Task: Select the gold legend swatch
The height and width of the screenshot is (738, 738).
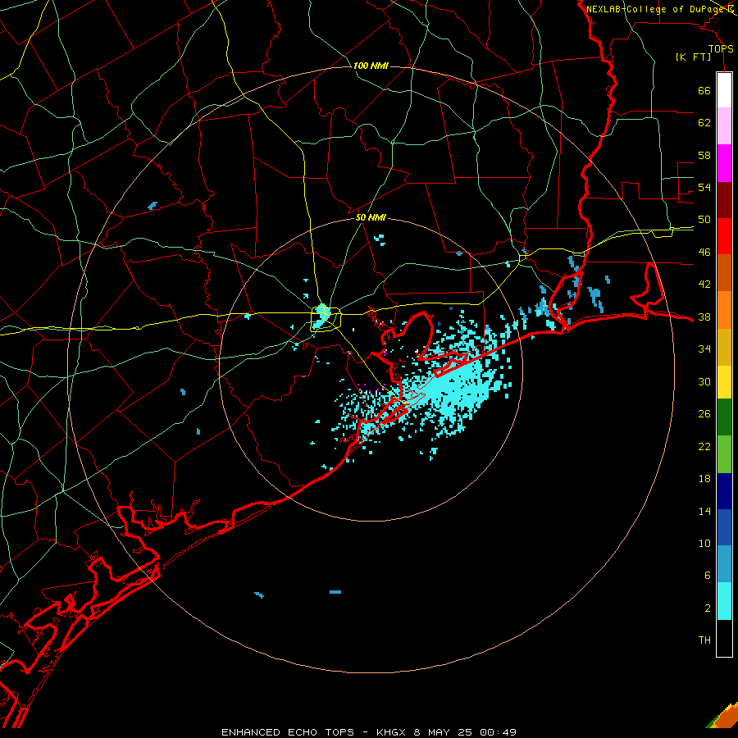Action: pyautogui.click(x=724, y=346)
